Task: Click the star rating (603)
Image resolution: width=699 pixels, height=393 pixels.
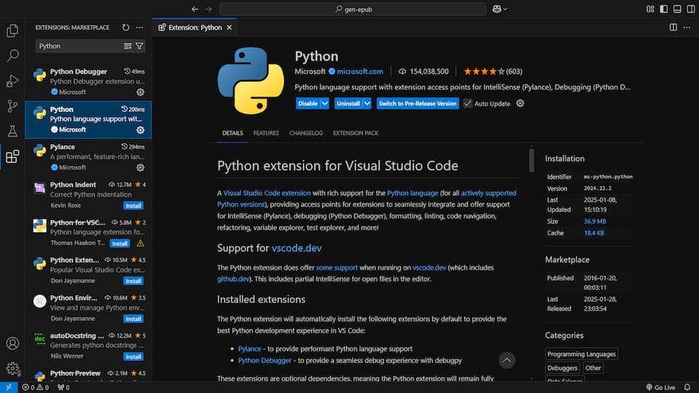Action: tap(493, 71)
